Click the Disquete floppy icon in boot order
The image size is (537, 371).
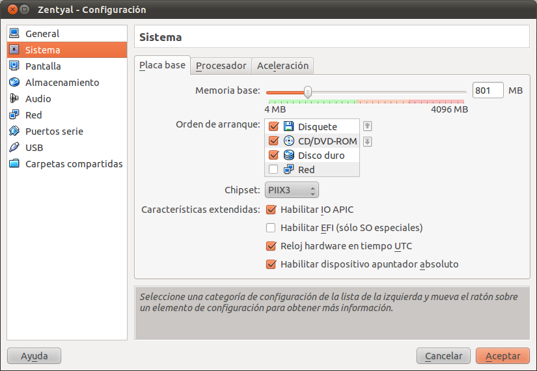tap(289, 126)
